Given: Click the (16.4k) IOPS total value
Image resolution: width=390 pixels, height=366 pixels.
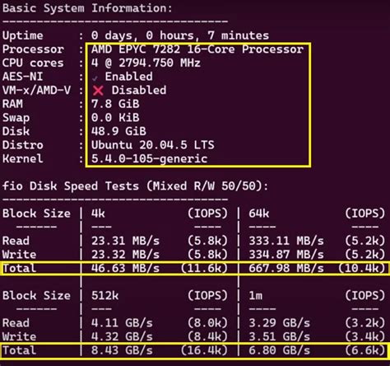Looking at the screenshot, I should coord(204,350).
